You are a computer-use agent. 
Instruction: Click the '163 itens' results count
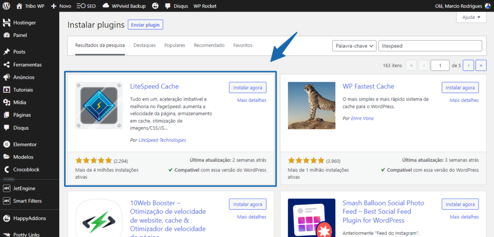coord(392,65)
